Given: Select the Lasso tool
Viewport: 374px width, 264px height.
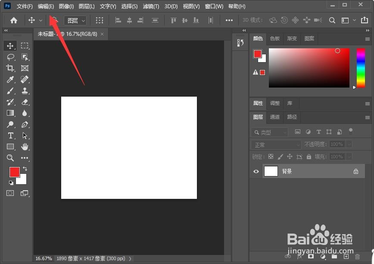Looking at the screenshot, I should [x=10, y=57].
